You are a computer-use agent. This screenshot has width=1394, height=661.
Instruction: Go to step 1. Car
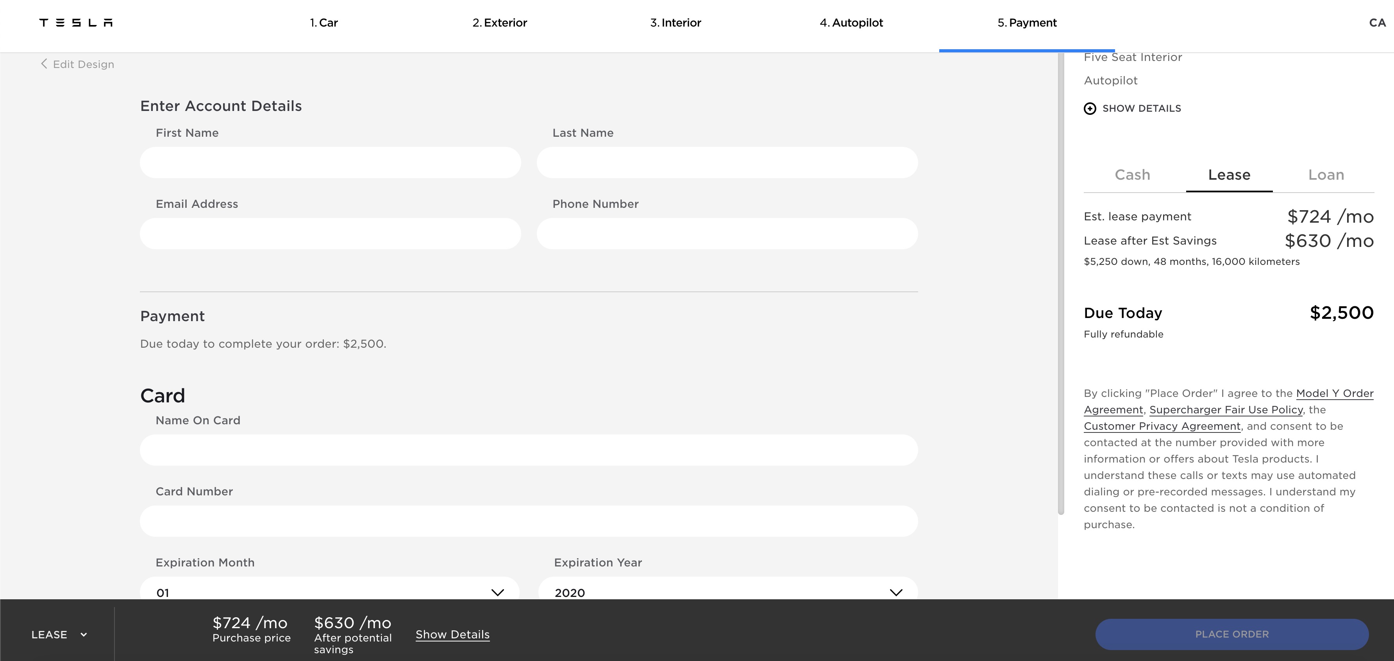[x=323, y=23]
